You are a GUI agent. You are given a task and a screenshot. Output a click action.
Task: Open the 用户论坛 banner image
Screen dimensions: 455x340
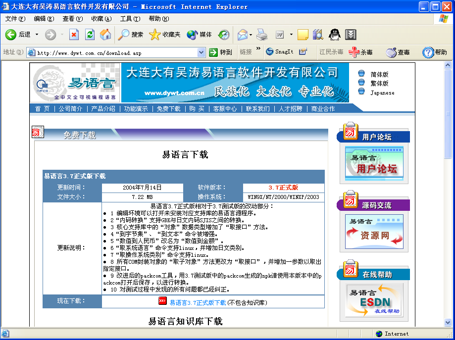(x=374, y=164)
